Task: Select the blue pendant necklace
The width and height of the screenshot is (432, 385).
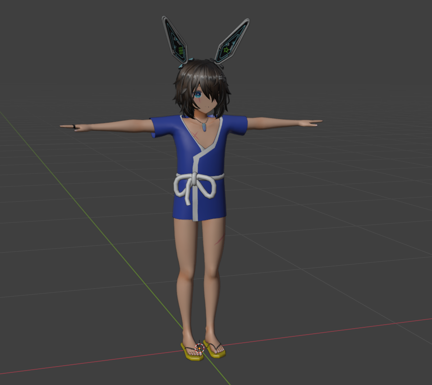Action: (204, 127)
